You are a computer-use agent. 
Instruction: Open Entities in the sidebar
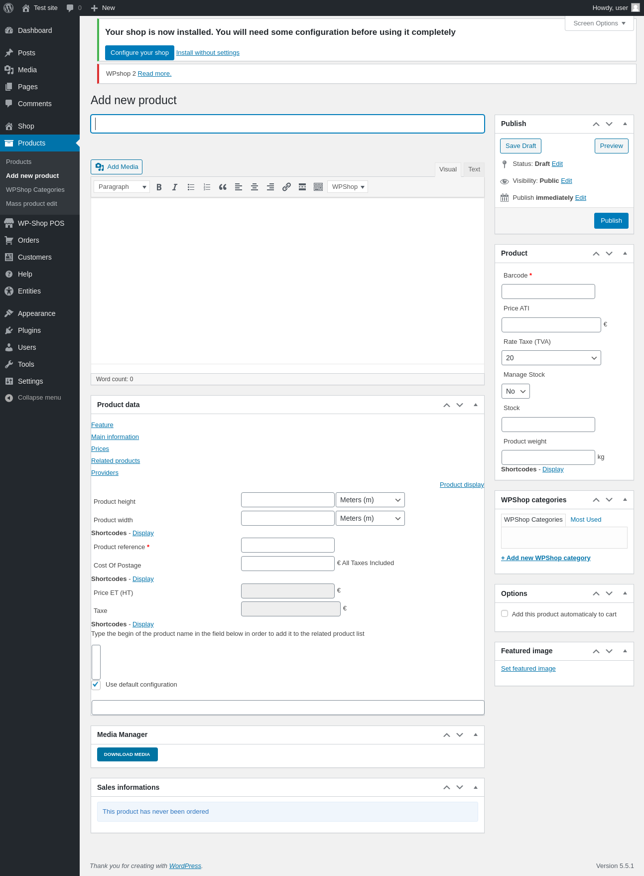40,291
